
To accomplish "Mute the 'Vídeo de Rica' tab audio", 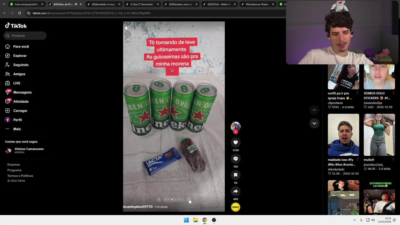I will click(x=76, y=4).
